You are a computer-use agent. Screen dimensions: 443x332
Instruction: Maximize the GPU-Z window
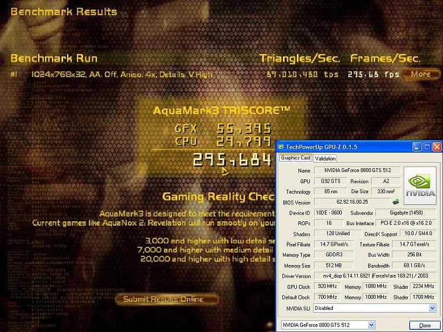coord(427,147)
